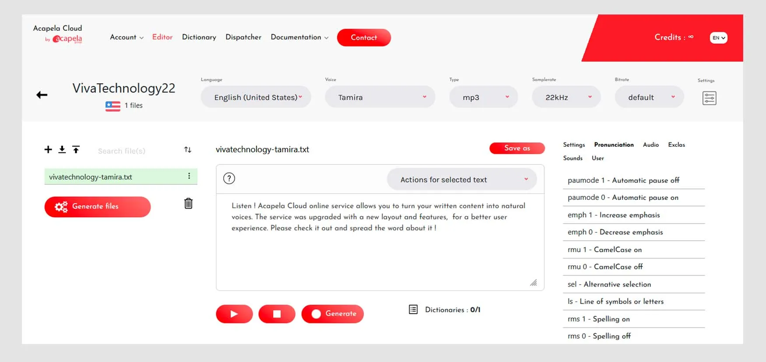Open the Voice dropdown Tamira
Viewport: 766px width, 362px height.
(x=380, y=97)
